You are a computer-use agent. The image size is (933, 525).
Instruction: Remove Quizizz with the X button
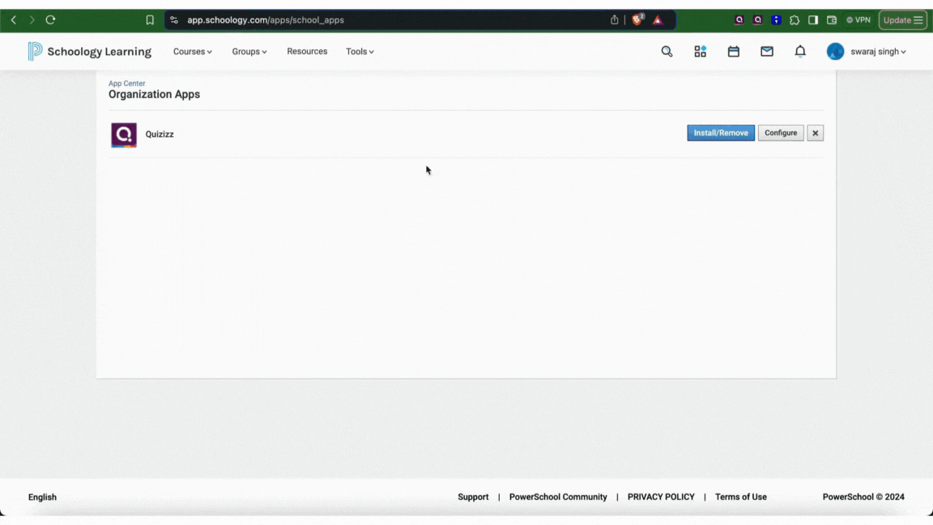click(816, 133)
